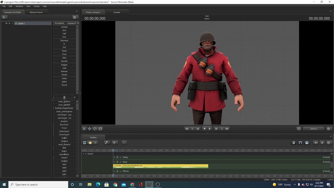Image resolution: width=334 pixels, height=188 pixels.
Task: Click the playhead marker on top ruler
Action: (x=113, y=150)
